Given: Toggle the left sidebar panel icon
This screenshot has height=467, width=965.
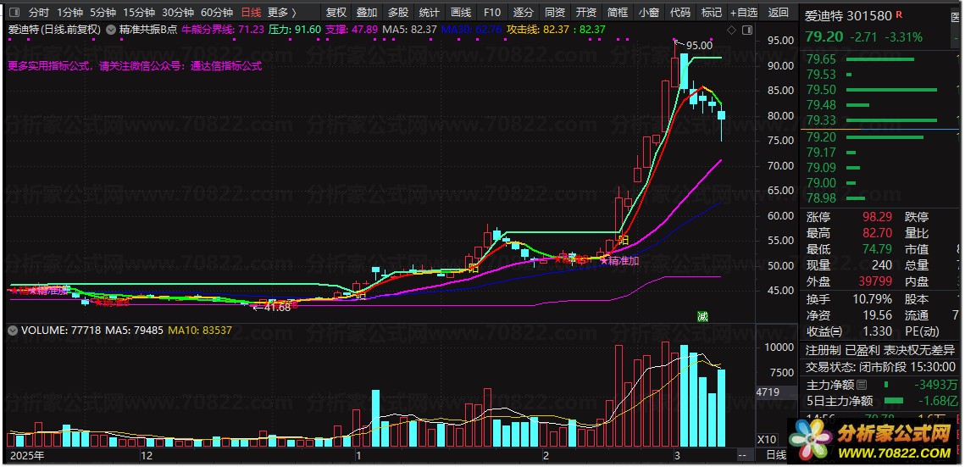Looking at the screenshot, I should pos(14,13).
